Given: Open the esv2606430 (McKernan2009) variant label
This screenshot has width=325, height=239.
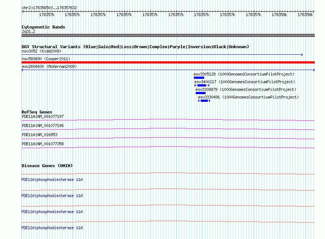Looking at the screenshot, I should pyautogui.click(x=49, y=66).
